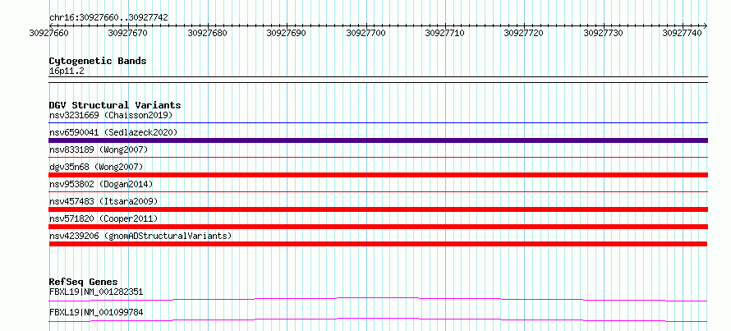Click ruler position 30927710

[444, 33]
